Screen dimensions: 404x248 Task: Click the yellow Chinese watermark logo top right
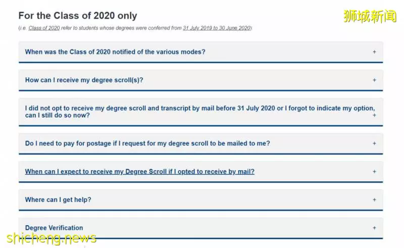coord(370,16)
